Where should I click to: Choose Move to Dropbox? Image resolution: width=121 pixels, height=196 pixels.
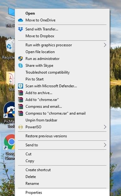click(x=62, y=36)
